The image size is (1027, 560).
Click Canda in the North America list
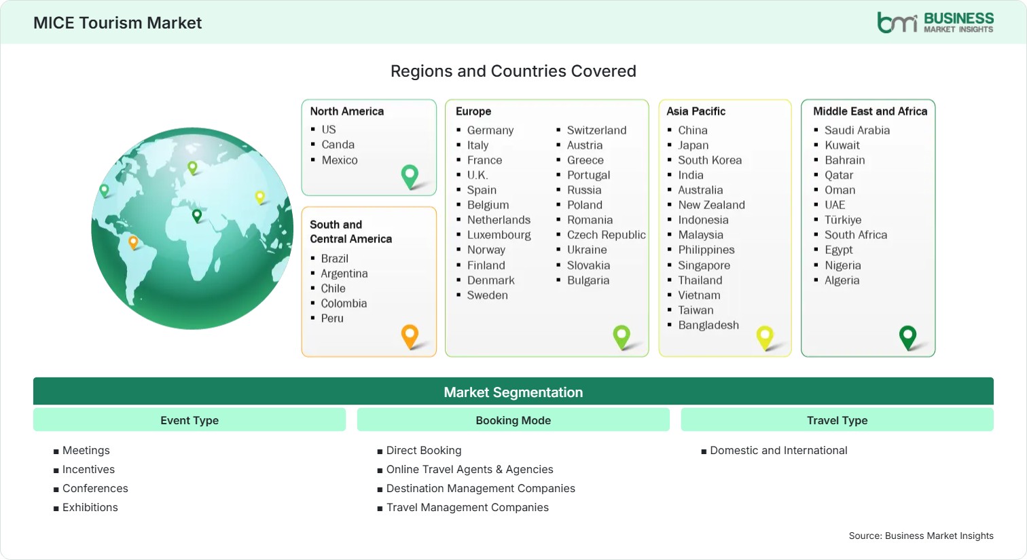click(338, 145)
